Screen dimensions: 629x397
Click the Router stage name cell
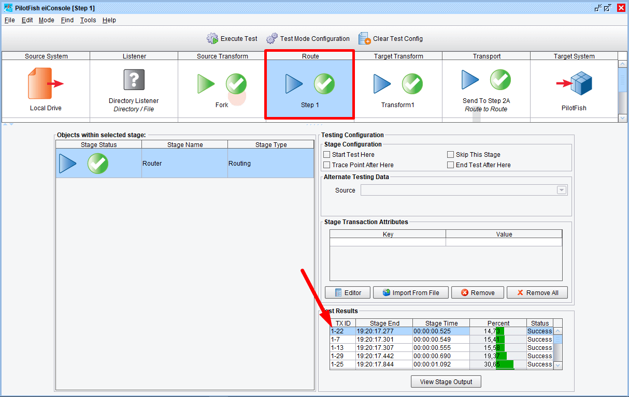point(185,164)
